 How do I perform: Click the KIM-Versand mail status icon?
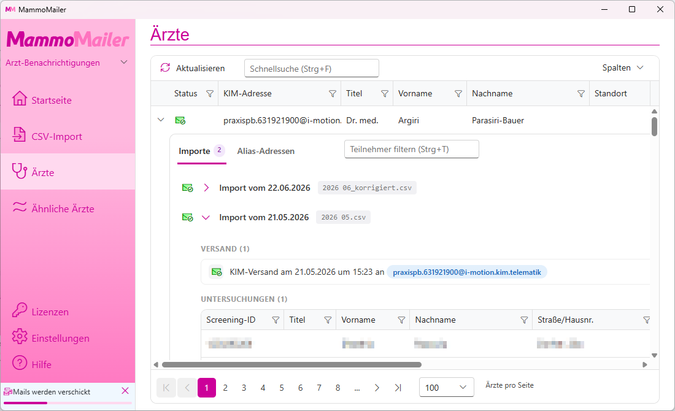click(x=216, y=272)
